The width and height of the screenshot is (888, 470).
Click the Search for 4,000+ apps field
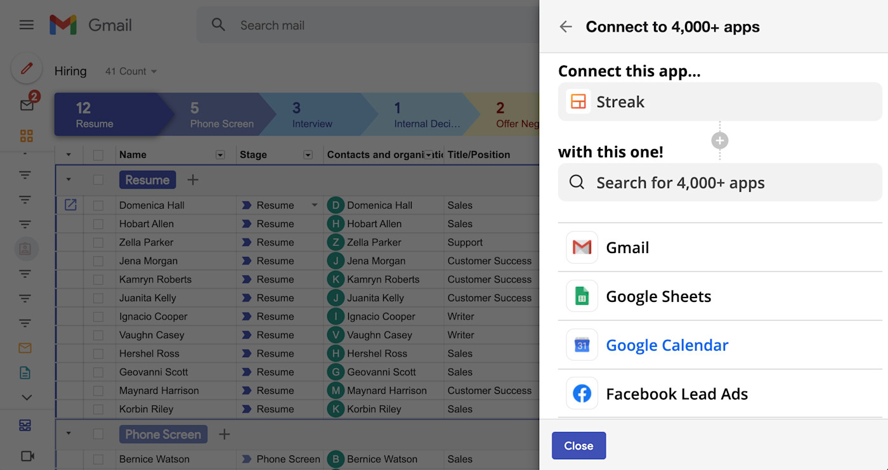click(x=720, y=183)
